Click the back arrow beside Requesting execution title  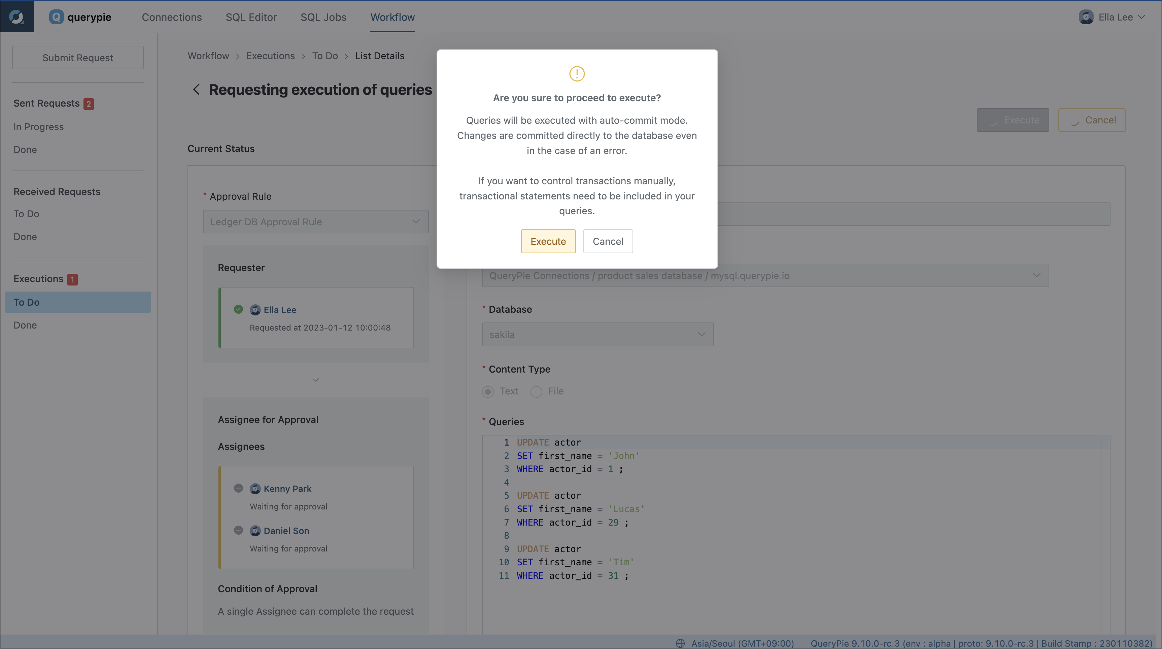coord(196,89)
